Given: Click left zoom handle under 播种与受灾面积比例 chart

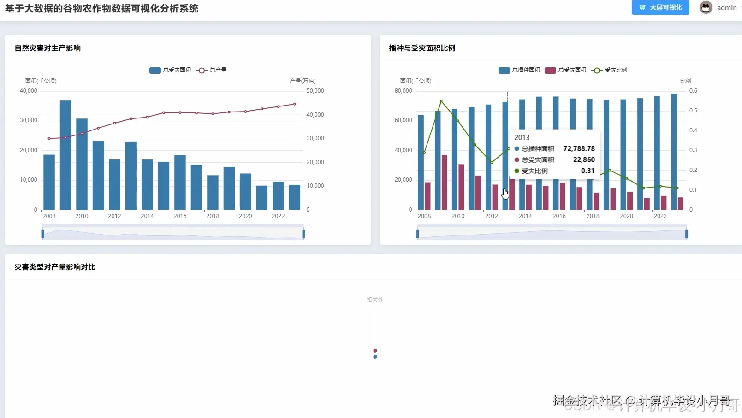Looking at the screenshot, I should tap(418, 234).
